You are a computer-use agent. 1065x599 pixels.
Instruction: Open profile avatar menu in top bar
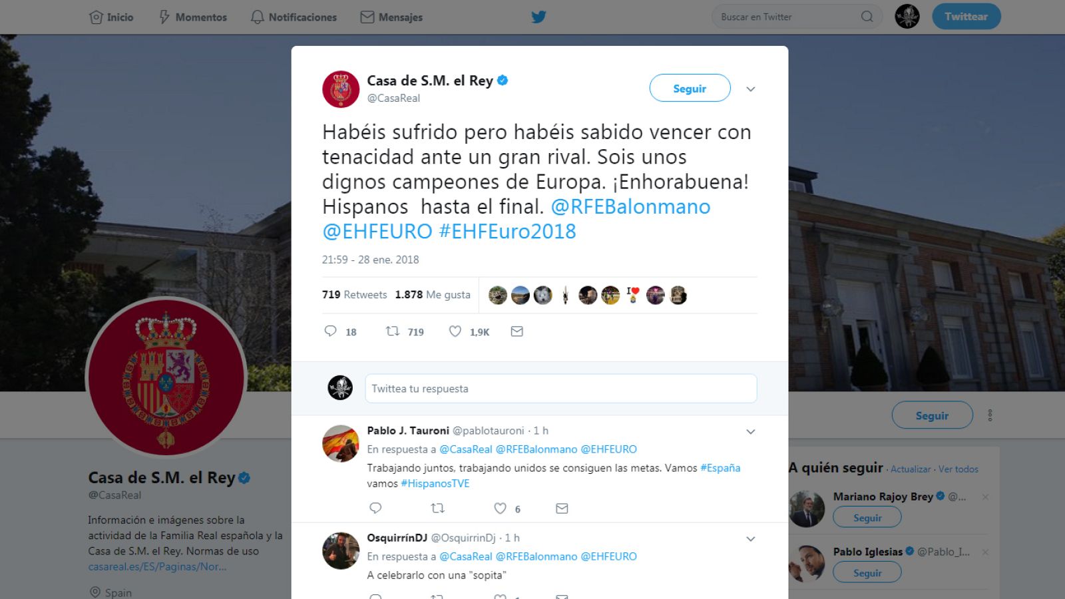pyautogui.click(x=907, y=17)
